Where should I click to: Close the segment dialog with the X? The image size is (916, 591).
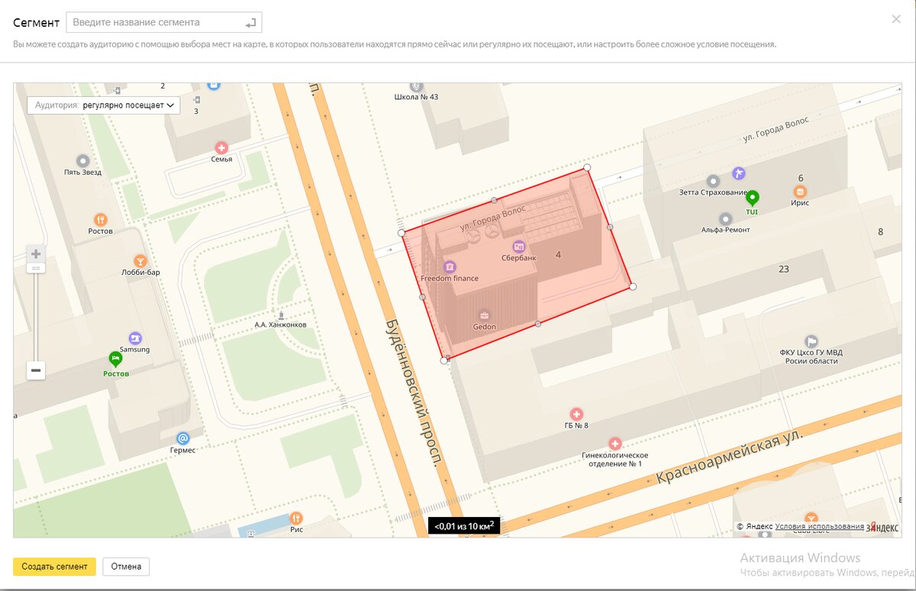point(896,21)
